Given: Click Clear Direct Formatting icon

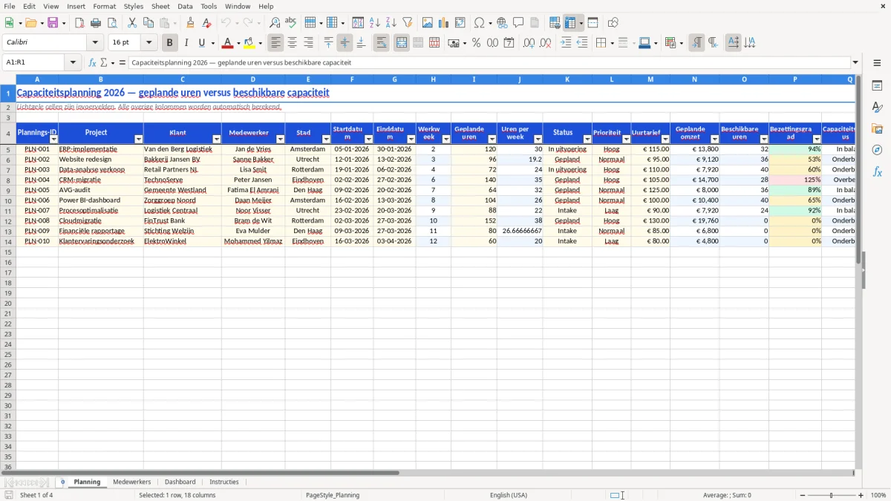Looking at the screenshot, I should click(x=206, y=23).
